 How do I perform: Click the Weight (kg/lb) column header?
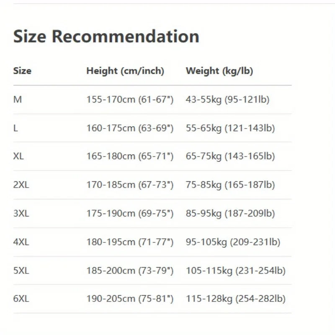[x=219, y=71]
